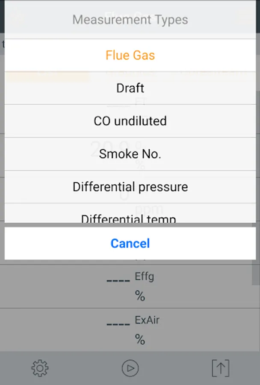Tap the ExAir dashed value
This screenshot has width=260, height=385.
point(118,323)
